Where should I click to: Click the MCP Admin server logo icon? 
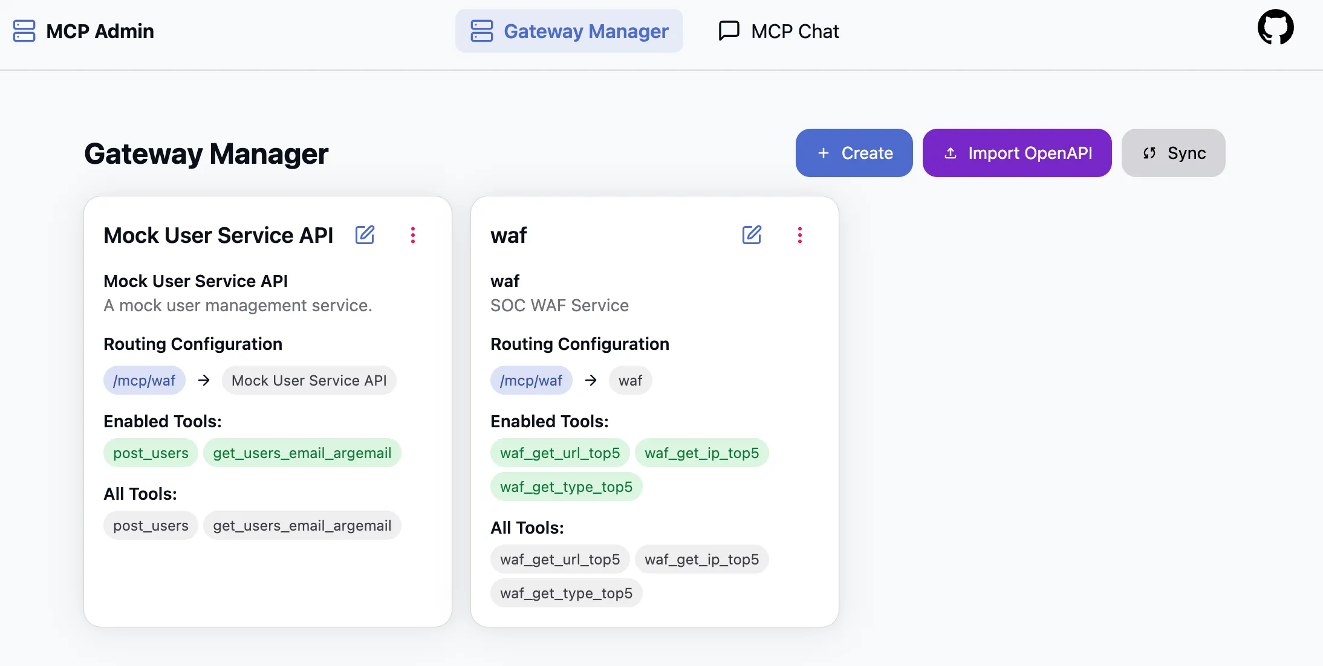coord(24,31)
